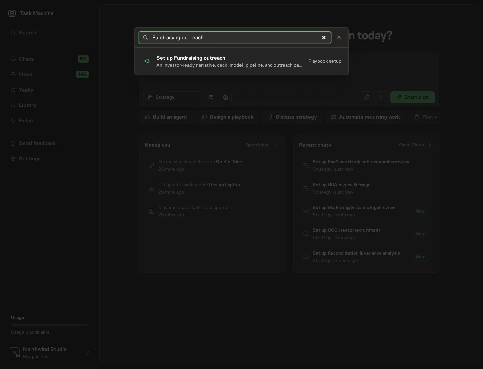Click the search field containing Fundraising outreach
The width and height of the screenshot is (483, 369).
235,37
